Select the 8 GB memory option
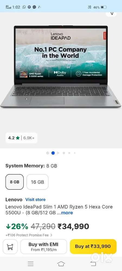 coord(15,182)
